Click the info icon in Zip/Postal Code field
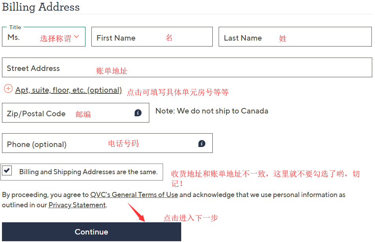 (x=138, y=113)
